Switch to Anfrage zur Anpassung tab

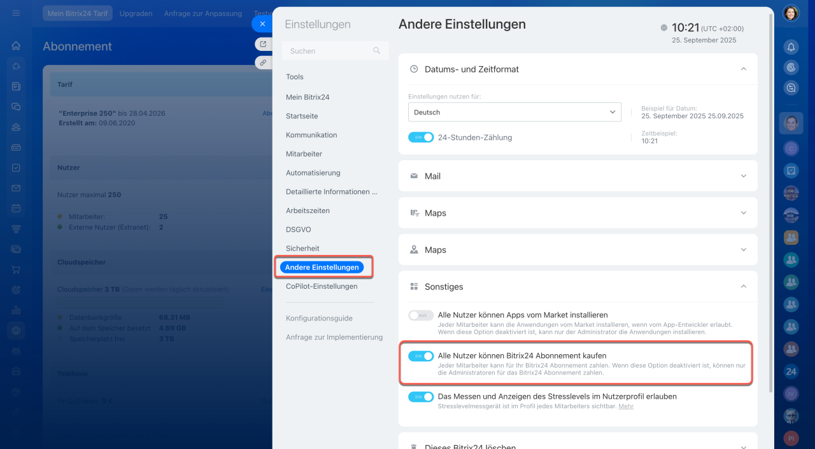click(203, 13)
